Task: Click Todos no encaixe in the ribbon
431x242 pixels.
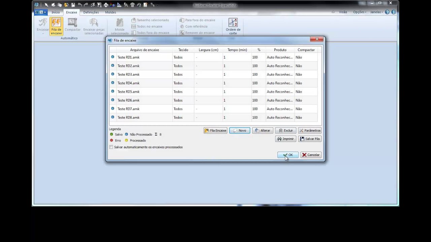Action: (147, 26)
